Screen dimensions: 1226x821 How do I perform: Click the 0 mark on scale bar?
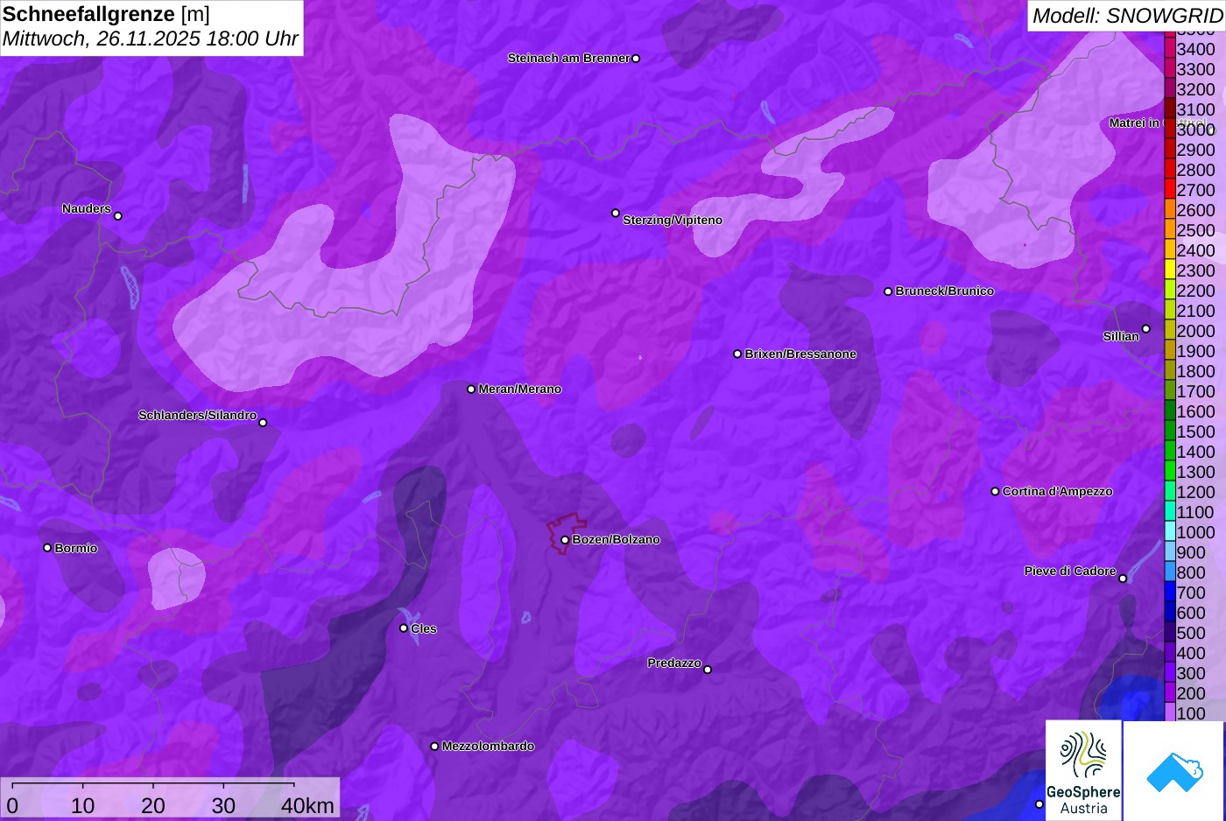[12, 805]
